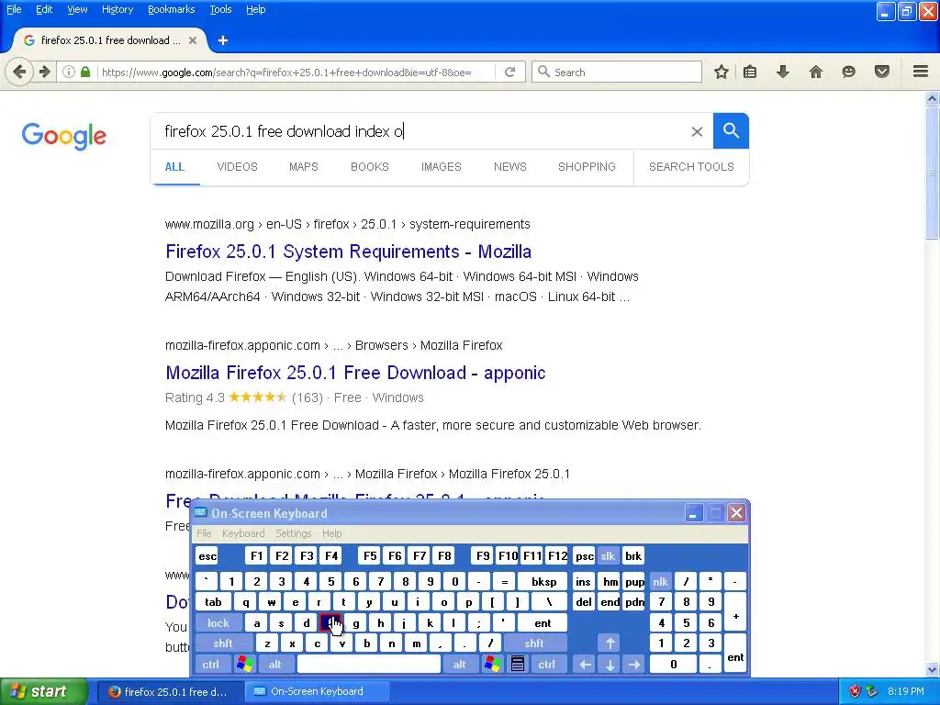940x705 pixels.
Task: Go back with the Firefox back arrow
Action: coord(19,72)
